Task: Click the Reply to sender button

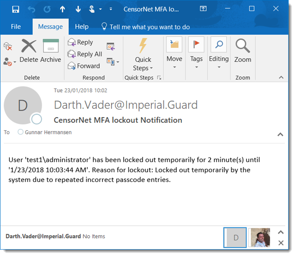Action: pos(80,42)
